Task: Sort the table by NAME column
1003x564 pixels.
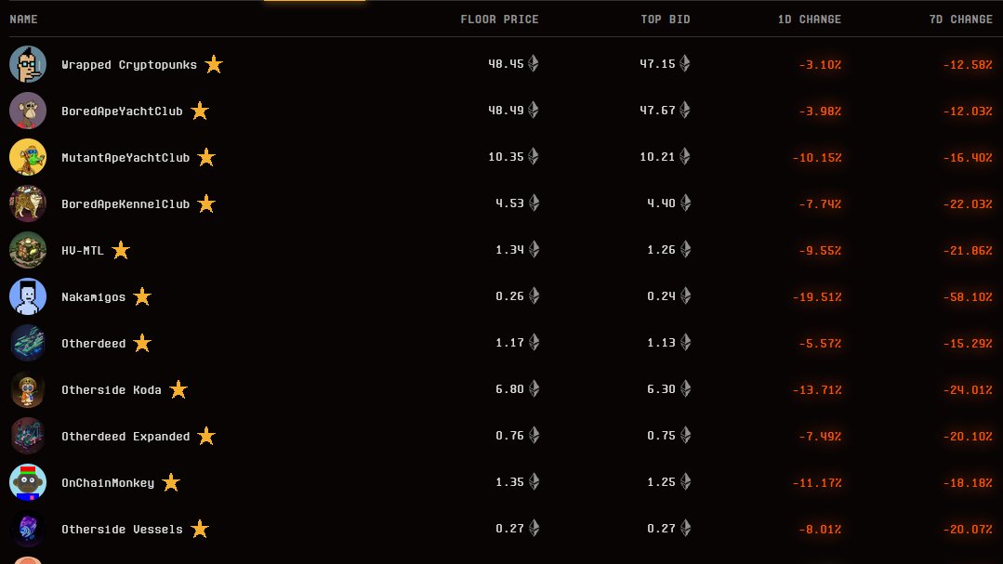Action: [x=23, y=20]
